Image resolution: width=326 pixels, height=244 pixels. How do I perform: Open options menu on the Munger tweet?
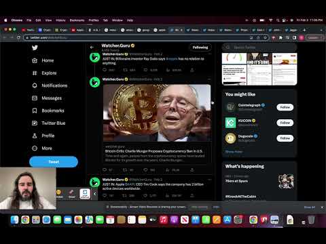(x=209, y=79)
